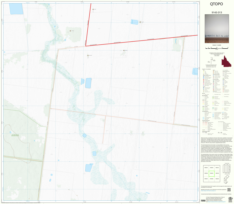Click the SCALE 1:10,000 label
Screen dimensions: 234x204
coord(217,45)
